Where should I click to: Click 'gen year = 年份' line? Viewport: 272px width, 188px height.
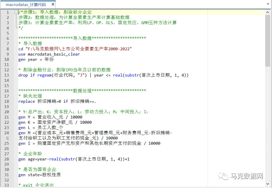36,60
